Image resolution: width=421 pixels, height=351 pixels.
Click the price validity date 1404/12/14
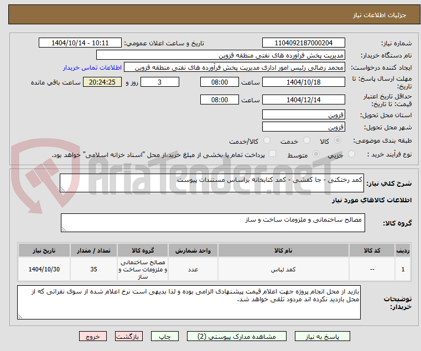[303, 100]
